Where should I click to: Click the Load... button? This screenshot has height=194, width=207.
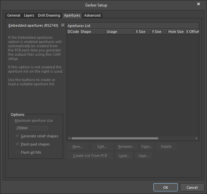tap(124, 156)
